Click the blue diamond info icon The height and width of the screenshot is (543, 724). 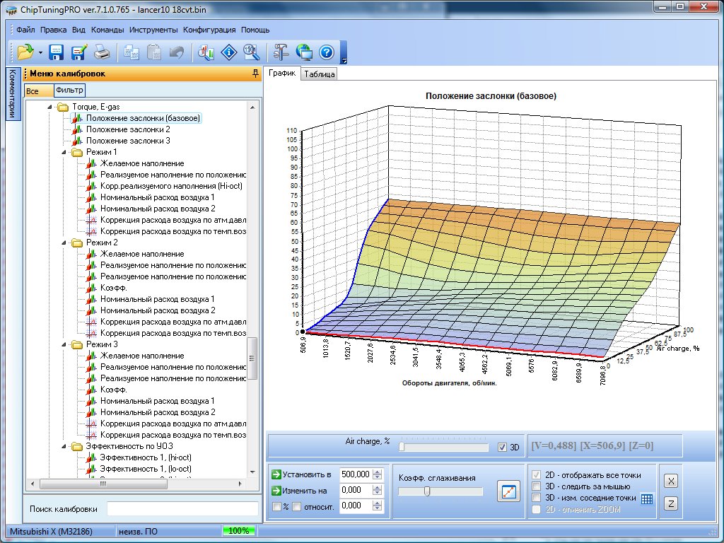229,52
